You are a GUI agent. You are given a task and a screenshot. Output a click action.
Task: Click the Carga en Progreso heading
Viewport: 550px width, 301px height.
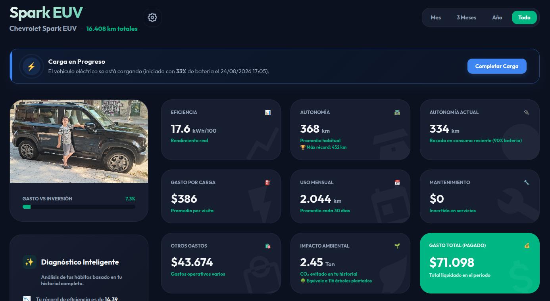coord(77,62)
